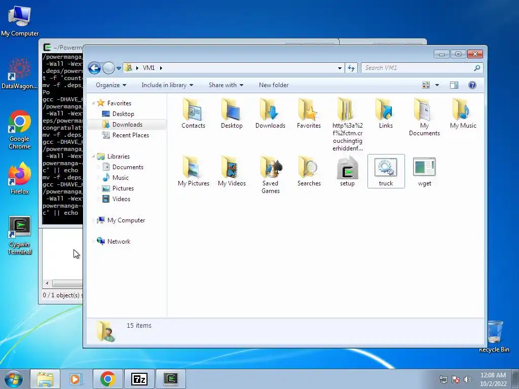Open Cygwin Terminal desktop shortcut
Viewport: 519px width, 389px height.
pos(20,235)
